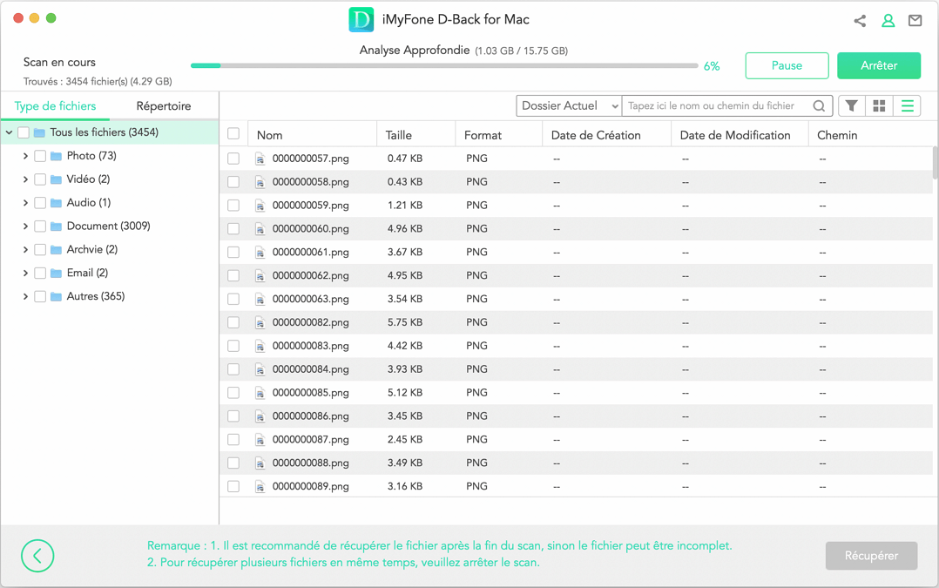Open the mail feedback icon
Viewport: 939px width, 588px height.
915,21
